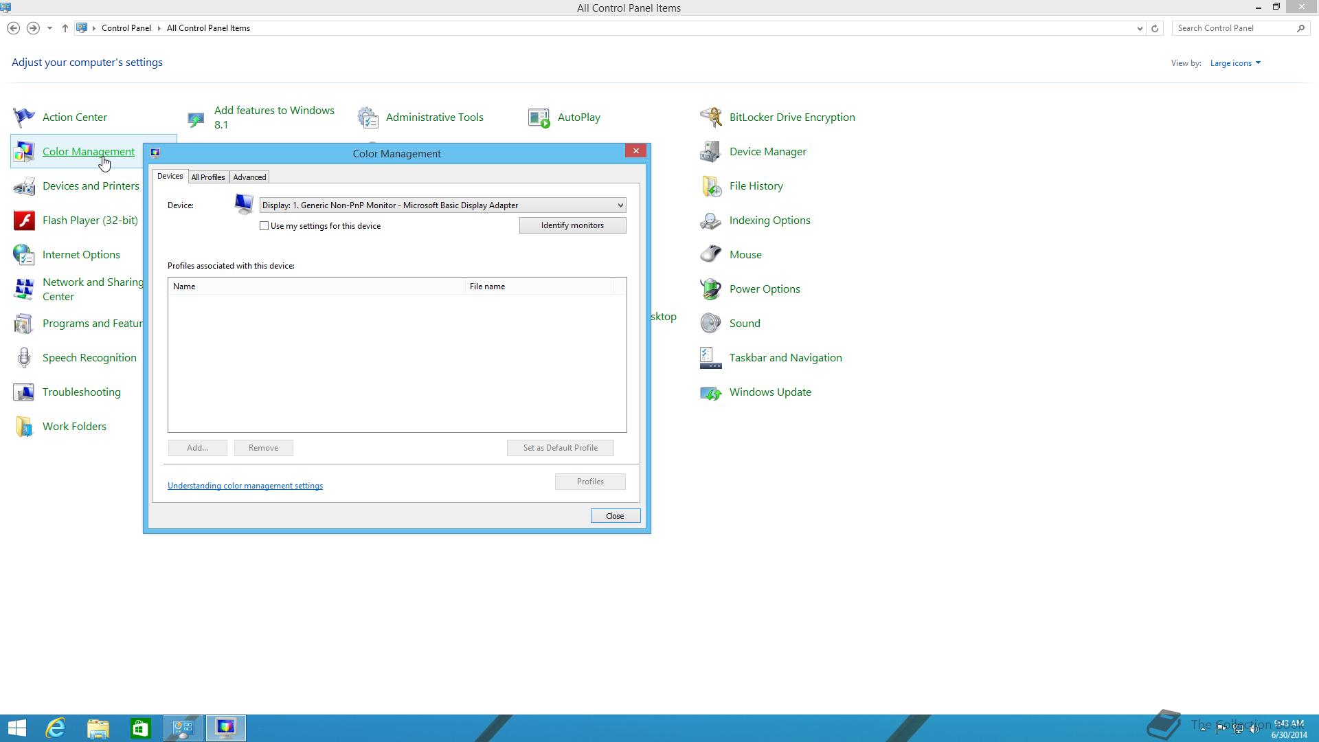Click the Windows Start button
This screenshot has width=1319, height=742.
pos(16,728)
